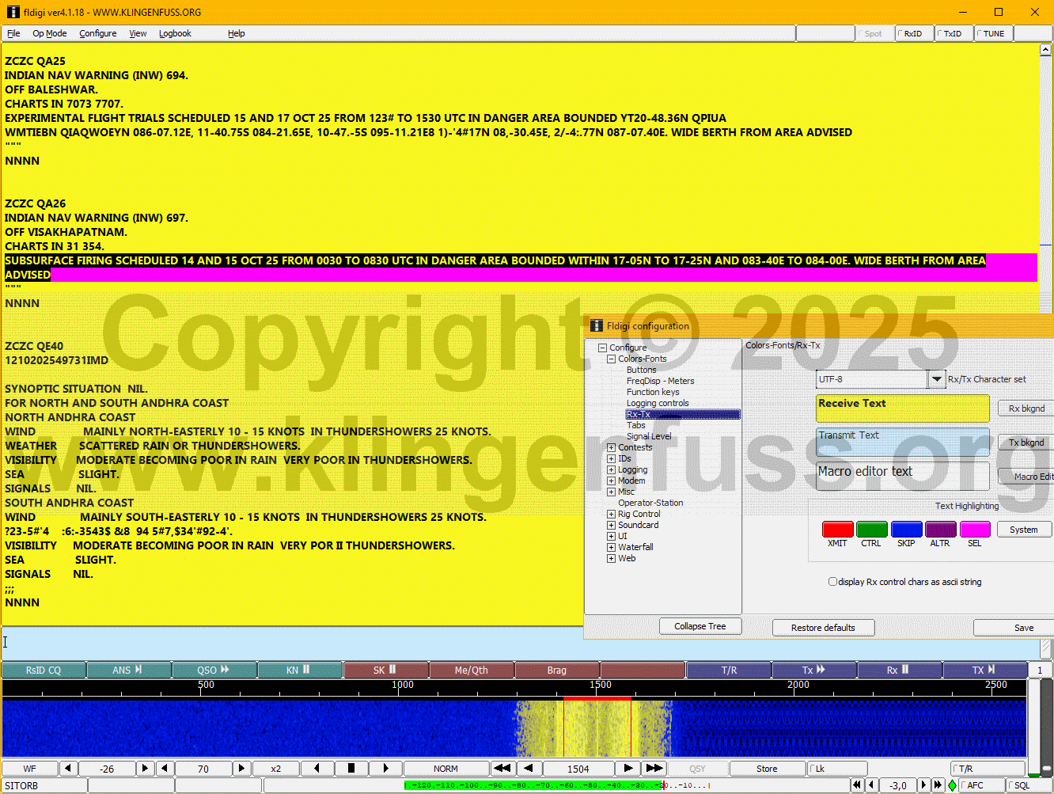Enable display Rx control chars as ascii string

tap(832, 582)
